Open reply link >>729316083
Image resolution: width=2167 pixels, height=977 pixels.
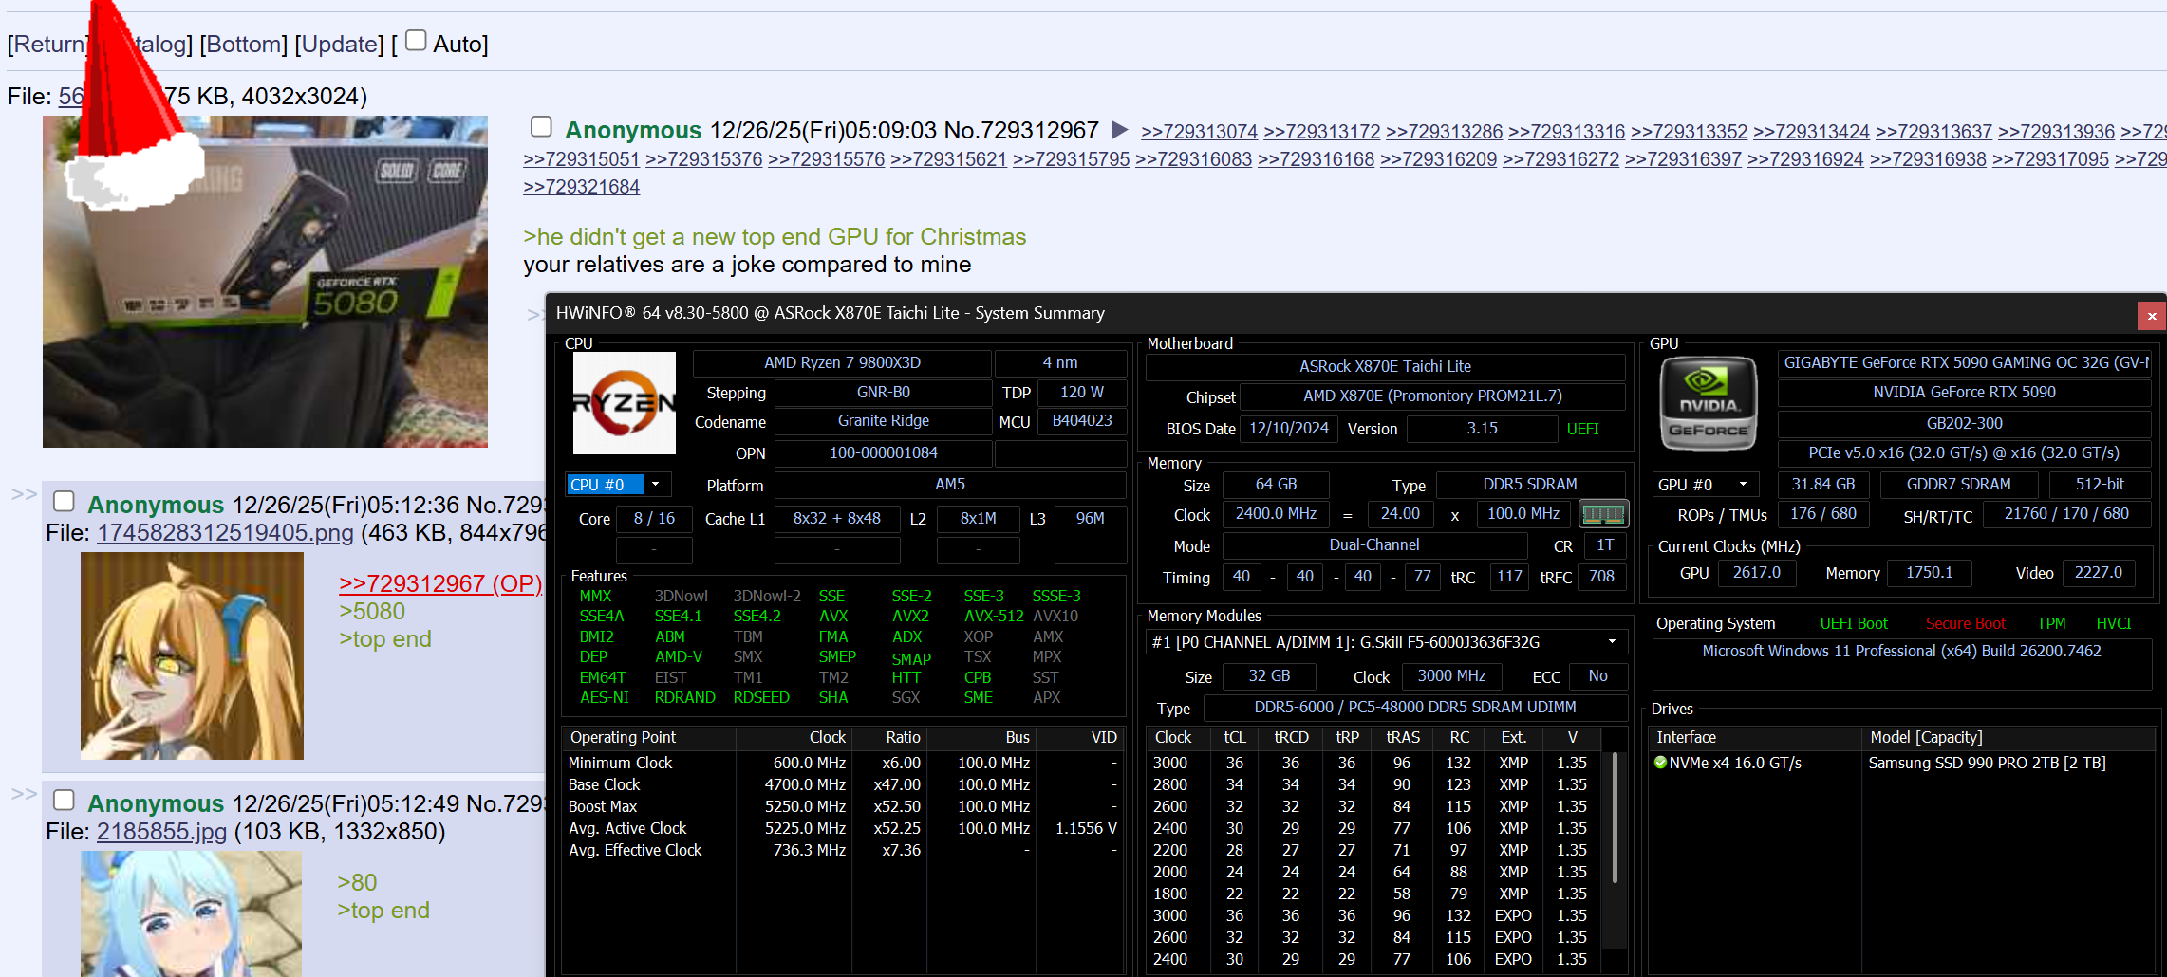click(1193, 159)
